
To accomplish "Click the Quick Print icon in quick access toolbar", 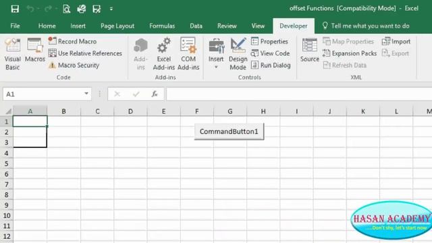I will pyautogui.click(x=82, y=9).
